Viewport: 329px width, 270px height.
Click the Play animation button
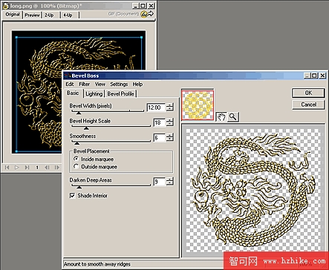coord(17,168)
